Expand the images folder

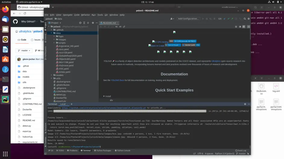(x=54, y=40)
